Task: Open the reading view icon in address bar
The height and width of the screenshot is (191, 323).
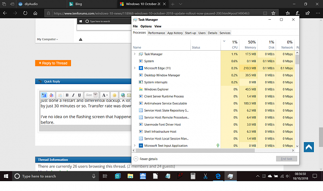Action: tap(265, 13)
